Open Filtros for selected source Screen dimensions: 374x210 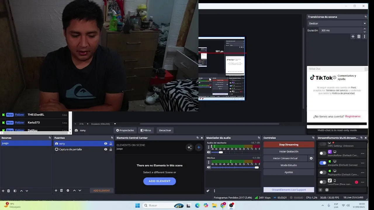(146, 130)
